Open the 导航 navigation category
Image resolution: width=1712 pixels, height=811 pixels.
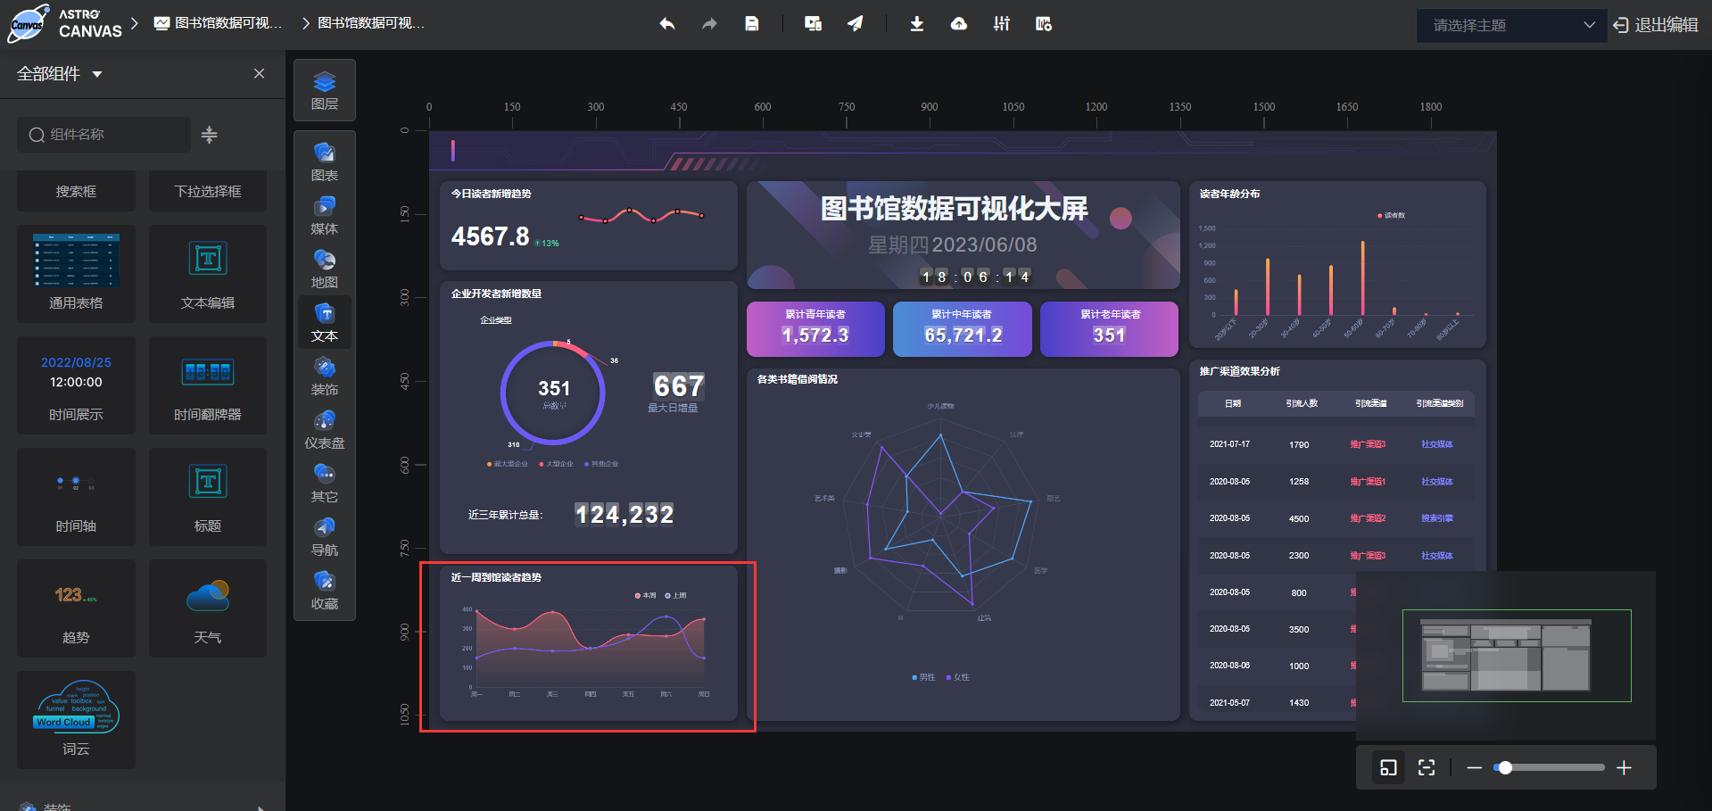click(x=325, y=537)
